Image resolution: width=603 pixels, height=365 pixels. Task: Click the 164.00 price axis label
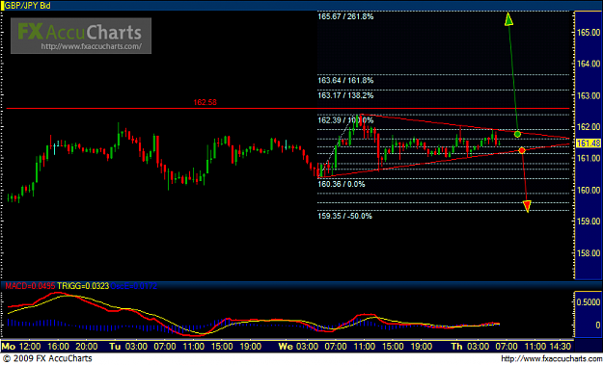589,64
